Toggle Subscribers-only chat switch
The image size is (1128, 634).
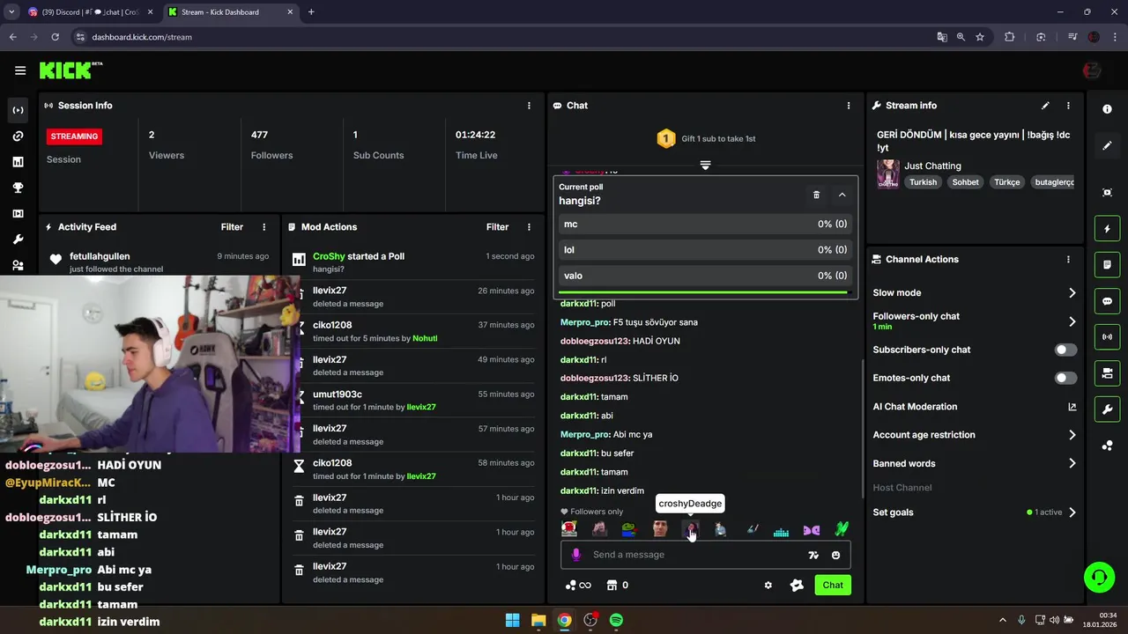(1065, 350)
